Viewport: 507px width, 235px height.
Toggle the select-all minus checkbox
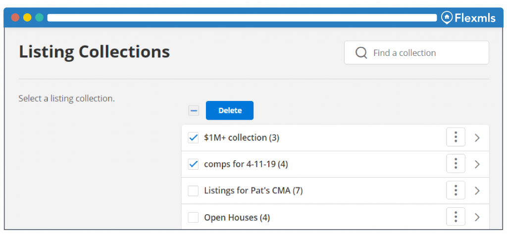[194, 110]
